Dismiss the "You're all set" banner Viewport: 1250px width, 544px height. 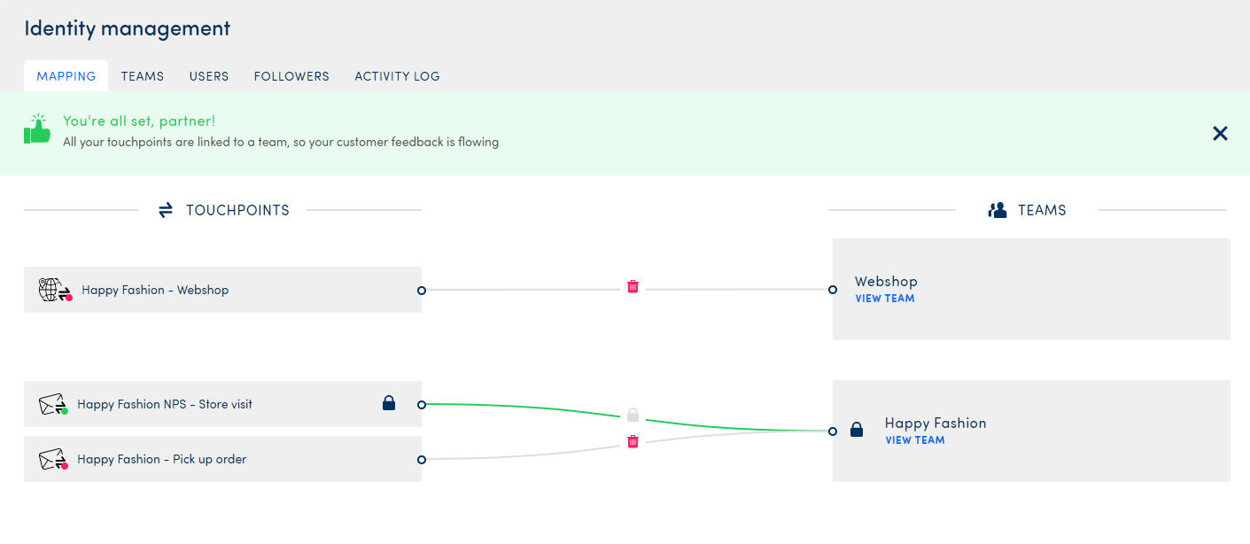(x=1220, y=134)
